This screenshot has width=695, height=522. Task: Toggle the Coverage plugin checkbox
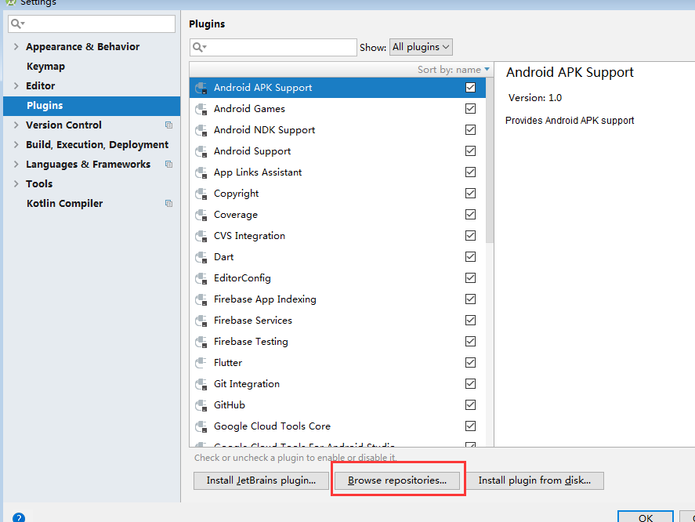pos(470,215)
